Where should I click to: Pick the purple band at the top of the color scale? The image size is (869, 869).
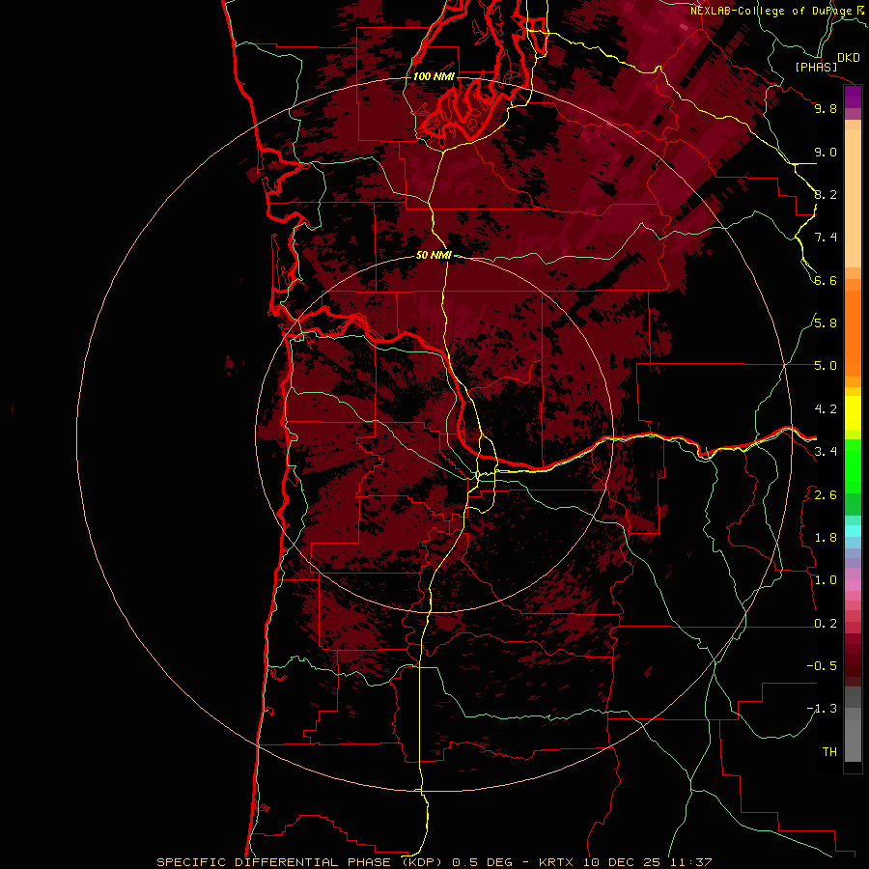[x=853, y=97]
